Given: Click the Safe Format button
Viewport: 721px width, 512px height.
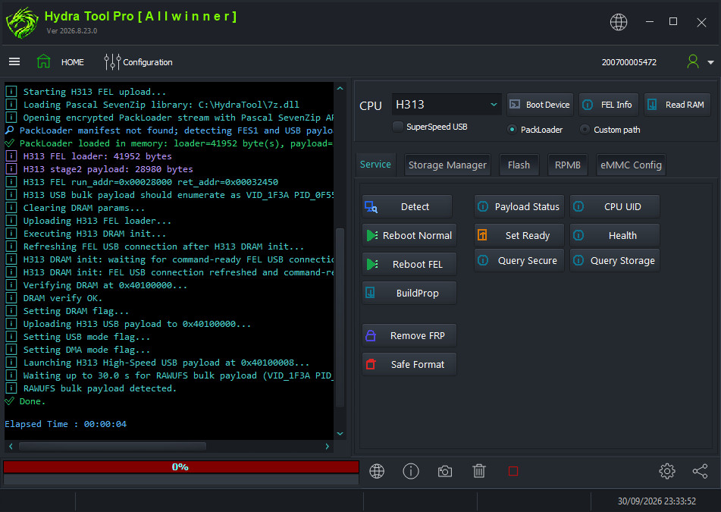Looking at the screenshot, I should [409, 364].
